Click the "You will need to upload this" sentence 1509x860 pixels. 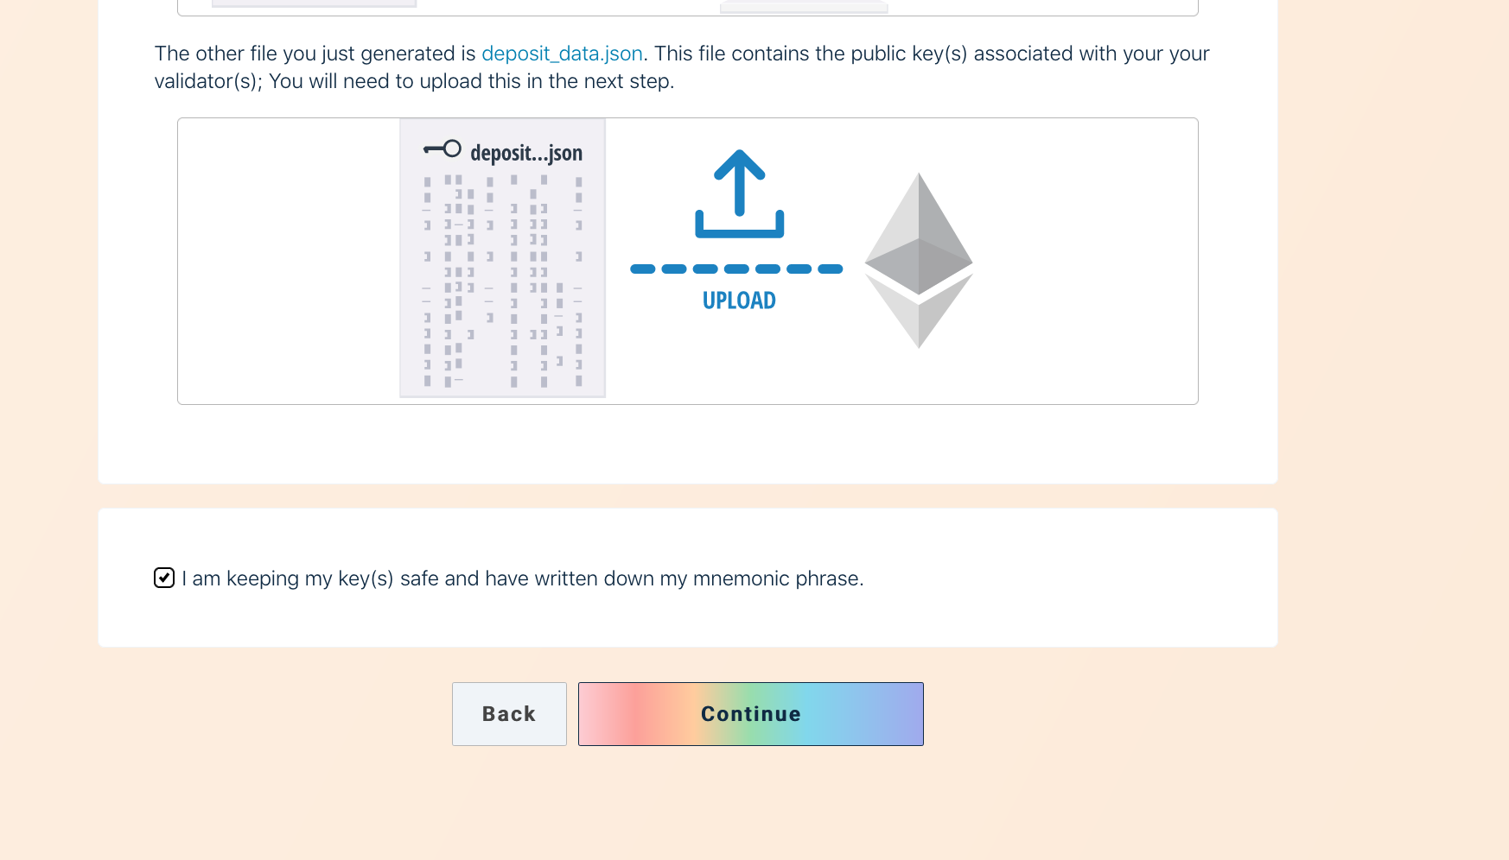coord(471,81)
